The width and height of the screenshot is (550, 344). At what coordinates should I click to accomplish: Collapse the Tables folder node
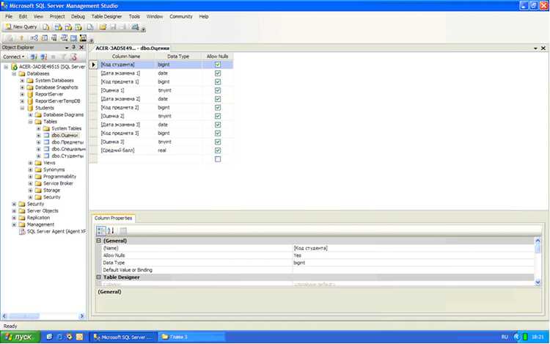pos(31,122)
